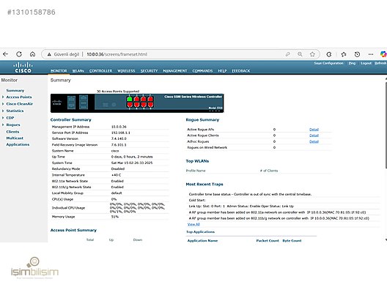The width and height of the screenshot is (387, 290).
Task: Click the zoom magnifier icon in address bar
Action: 300,54
